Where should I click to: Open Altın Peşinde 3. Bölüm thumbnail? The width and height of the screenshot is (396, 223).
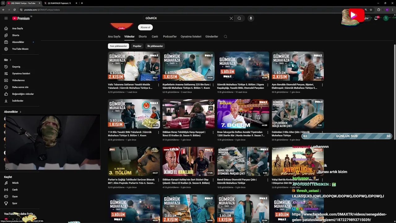click(134, 161)
